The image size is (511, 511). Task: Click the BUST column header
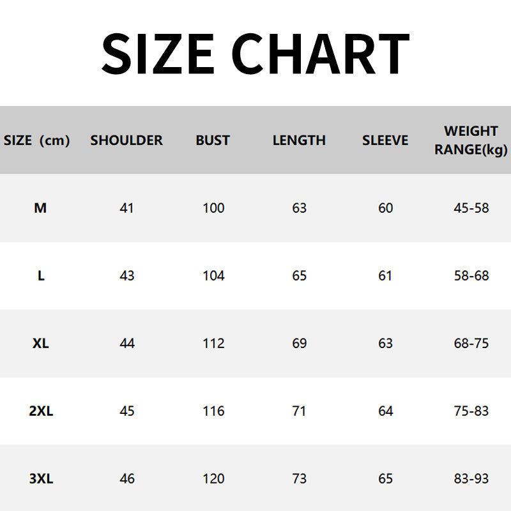point(213,141)
